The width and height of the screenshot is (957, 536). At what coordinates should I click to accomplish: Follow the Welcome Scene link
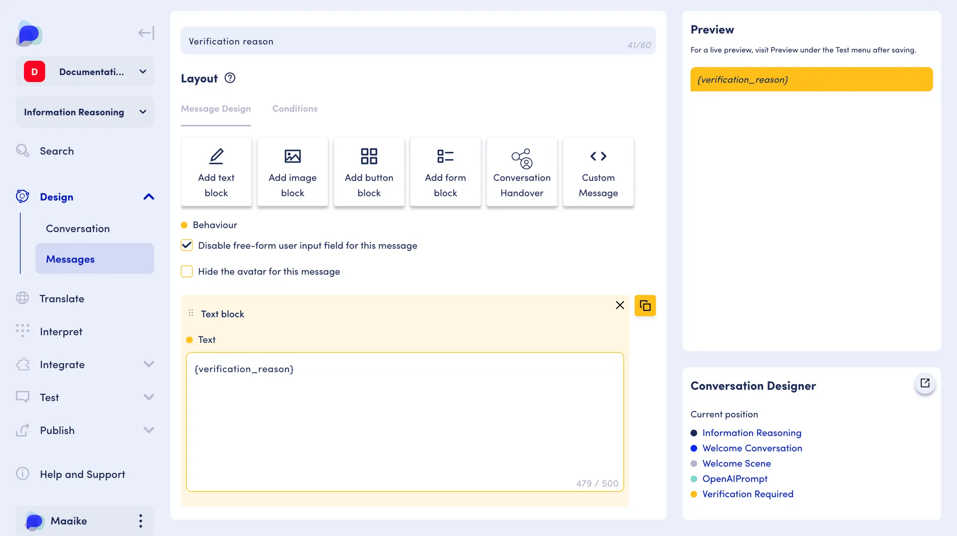click(736, 464)
